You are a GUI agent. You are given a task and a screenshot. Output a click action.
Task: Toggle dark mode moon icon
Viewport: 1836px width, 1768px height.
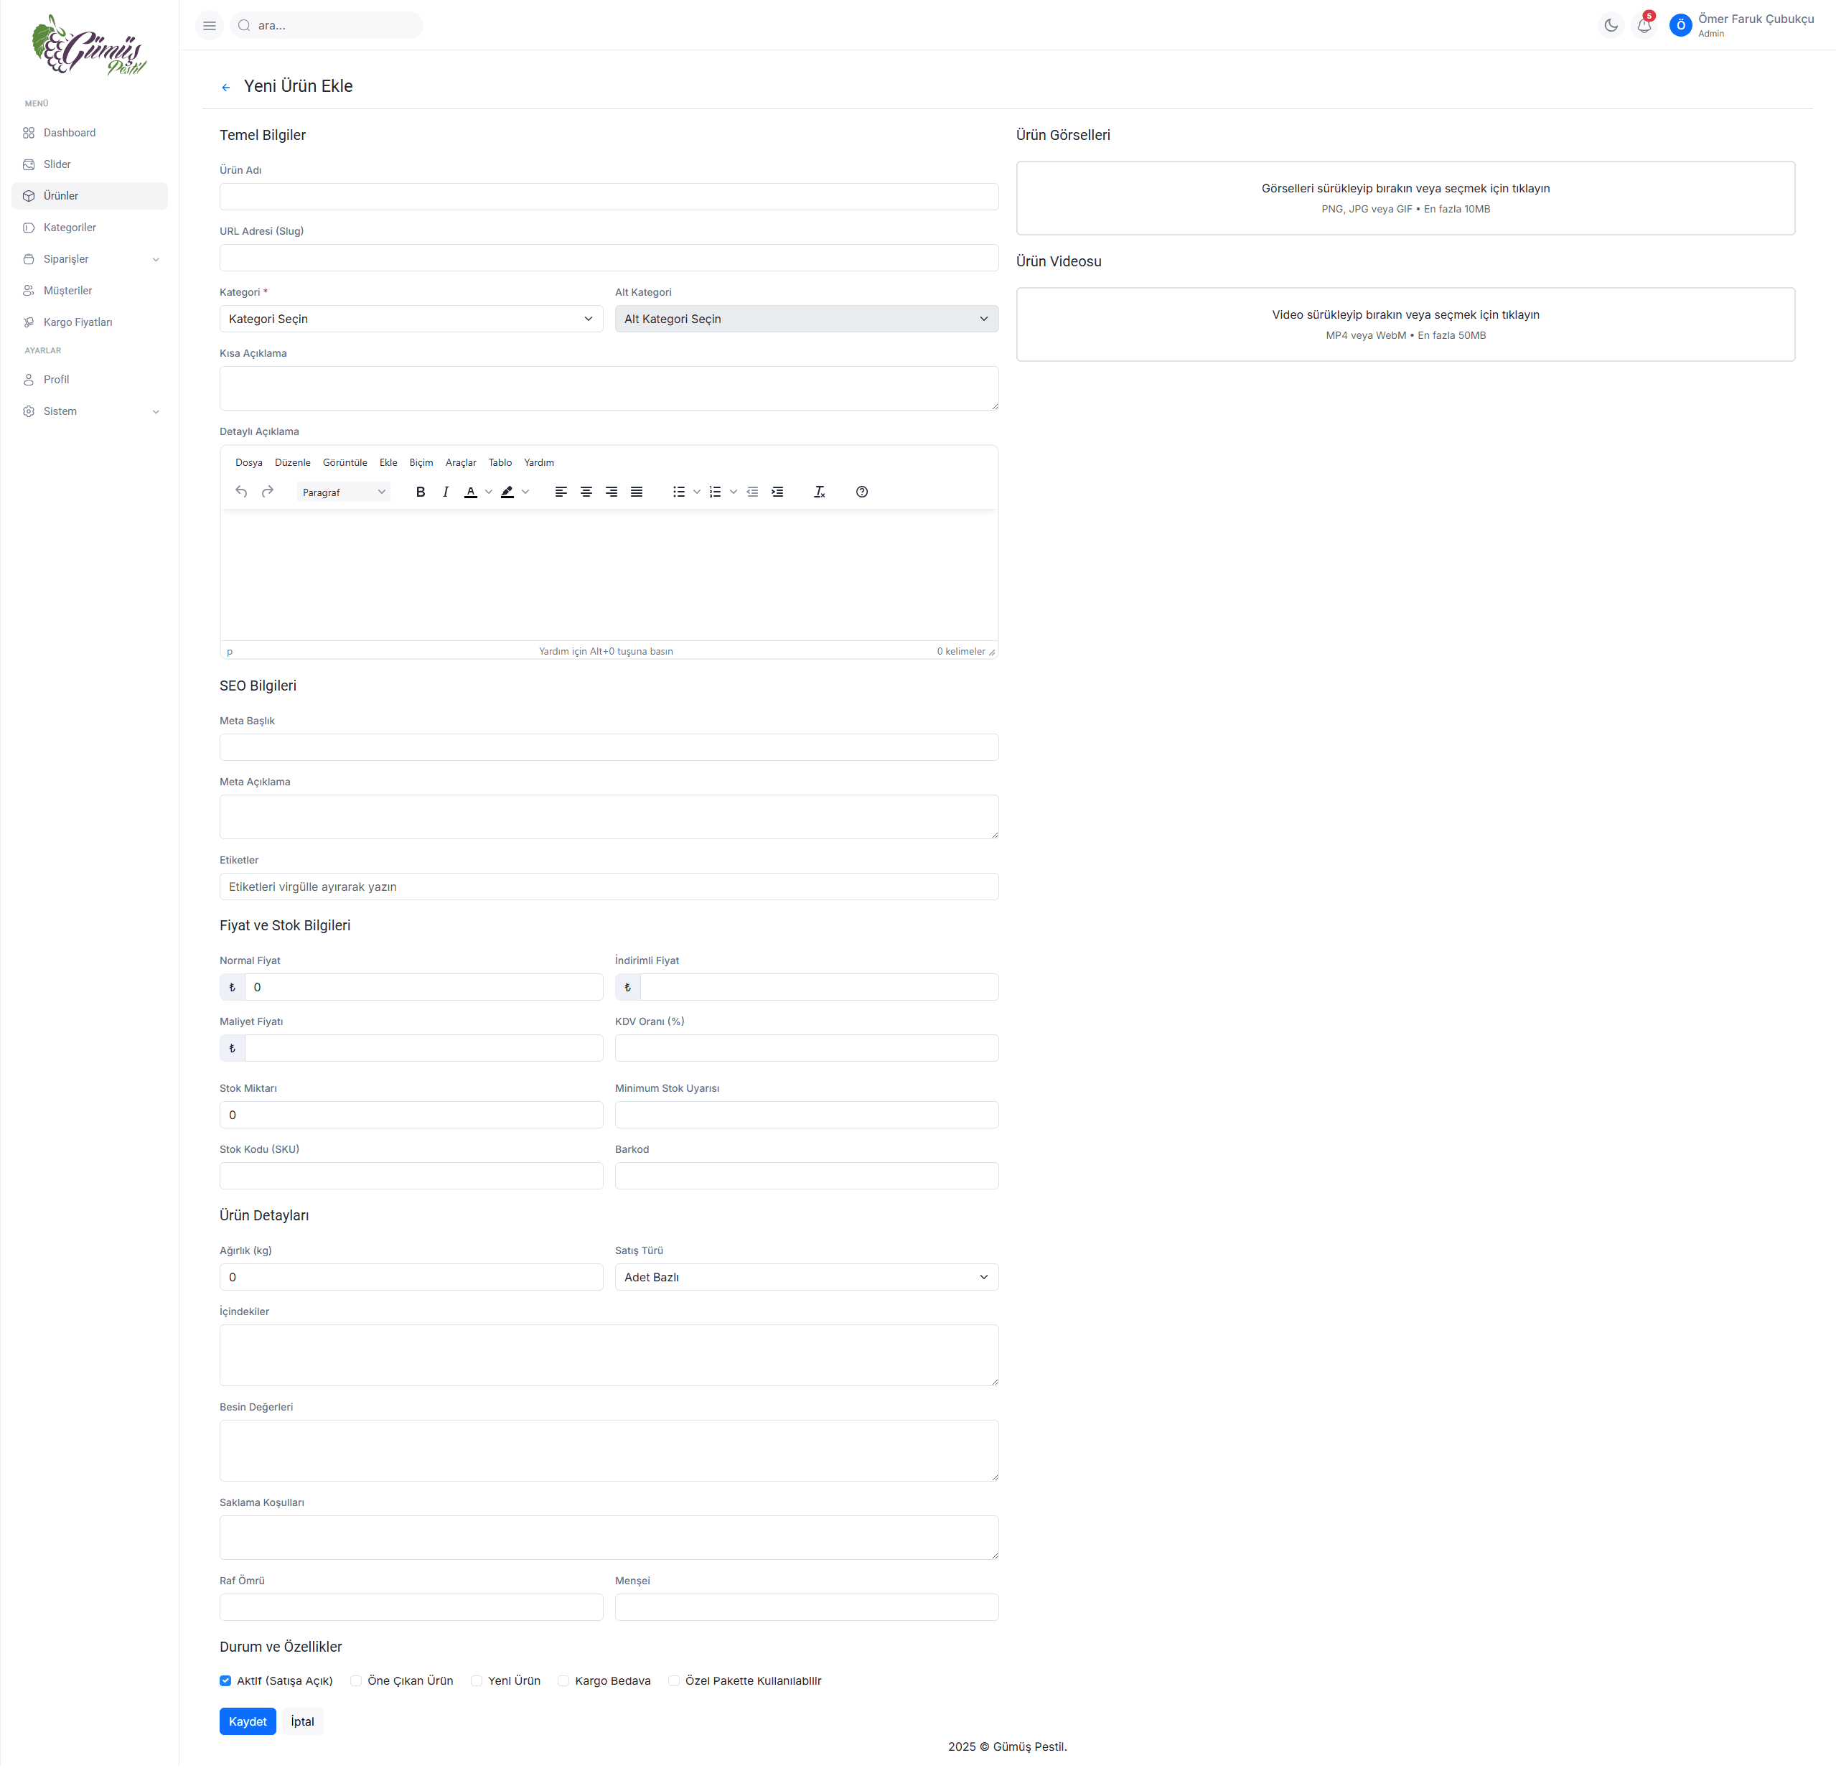coord(1610,25)
